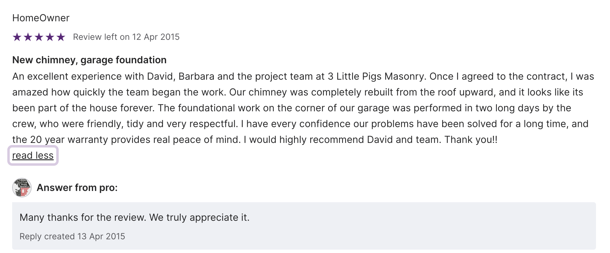
Task: Click "Reply created 13 Apr 2015" timestamp
Action: (72, 236)
